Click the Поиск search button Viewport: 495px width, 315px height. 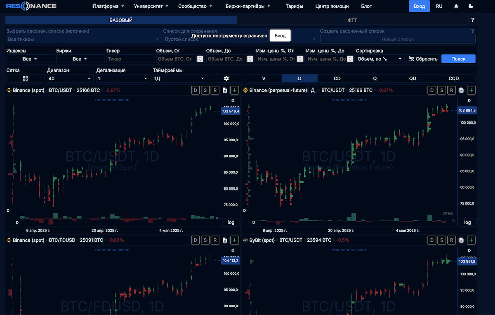point(458,59)
